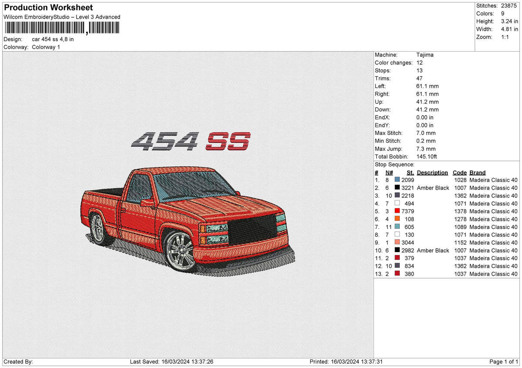Click the Trims value 47
522x368 pixels.
click(x=420, y=78)
